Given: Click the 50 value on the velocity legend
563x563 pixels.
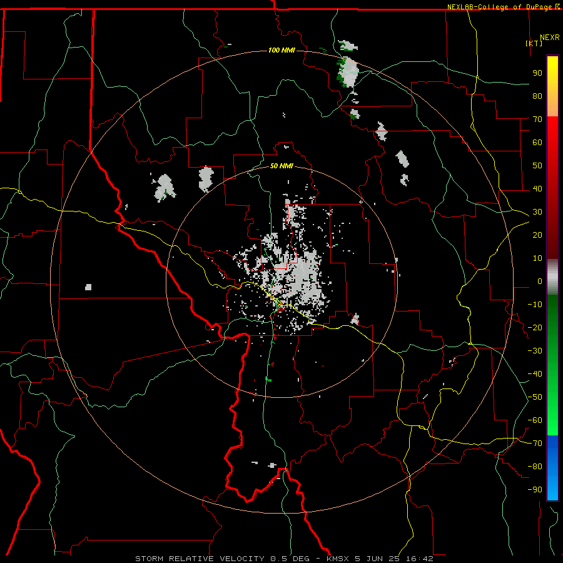Looking at the screenshot, I should [537, 166].
